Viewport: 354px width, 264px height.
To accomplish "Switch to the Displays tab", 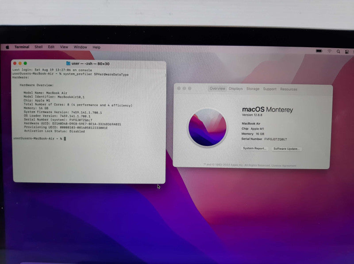I will 236,89.
